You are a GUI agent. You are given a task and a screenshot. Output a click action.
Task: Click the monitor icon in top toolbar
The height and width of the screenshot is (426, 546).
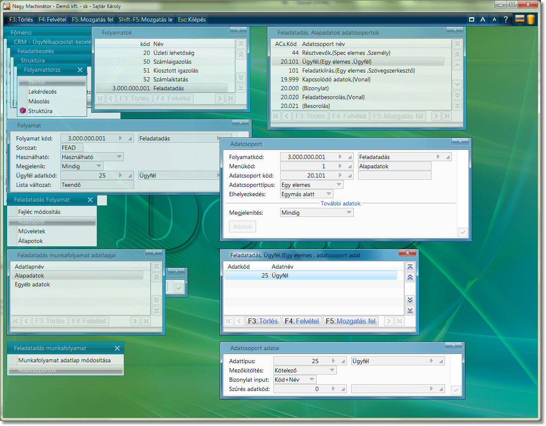click(x=519, y=19)
